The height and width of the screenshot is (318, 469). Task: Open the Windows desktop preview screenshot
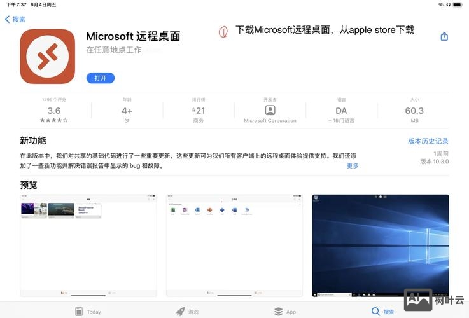pyautogui.click(x=381, y=245)
